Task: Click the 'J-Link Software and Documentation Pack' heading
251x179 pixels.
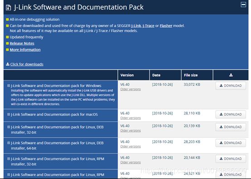Action: click(79, 7)
